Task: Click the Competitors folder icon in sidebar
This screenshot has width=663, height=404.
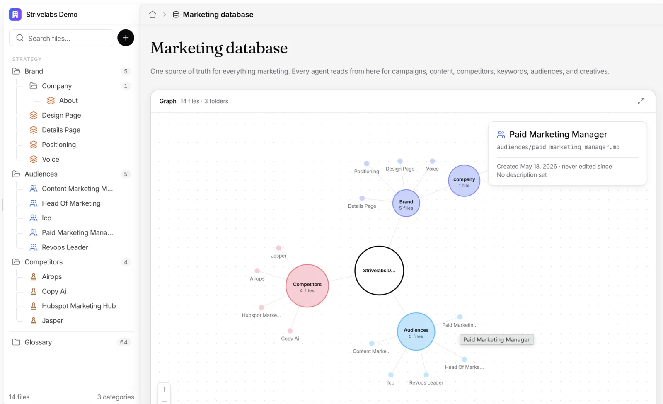Action: 16,262
